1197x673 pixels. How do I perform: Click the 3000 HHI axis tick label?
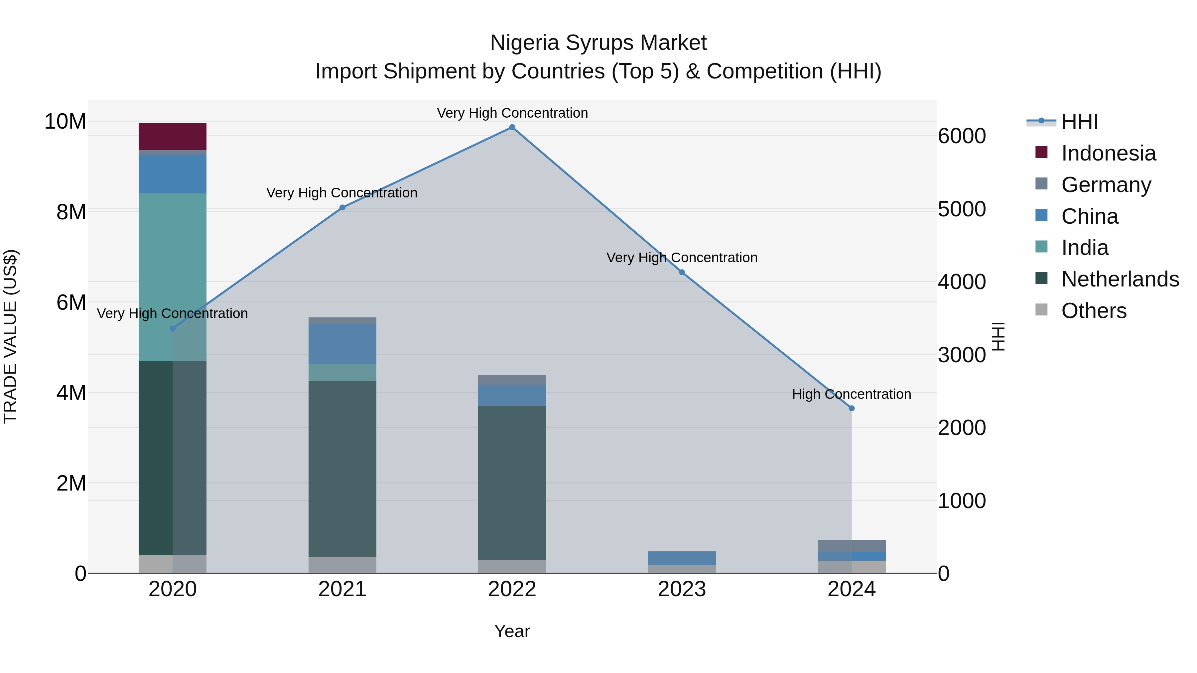coord(962,355)
